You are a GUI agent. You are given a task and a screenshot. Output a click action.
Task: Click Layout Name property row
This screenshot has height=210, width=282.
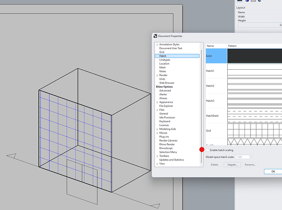(259, 12)
